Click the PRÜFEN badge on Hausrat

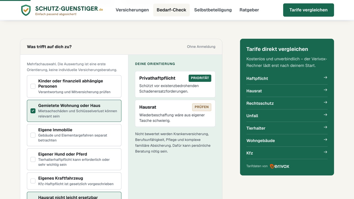pyautogui.click(x=202, y=107)
